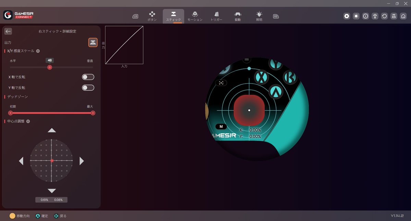Click the X/Y sensitivity slider handle
This screenshot has height=221, width=411.
click(50, 67)
